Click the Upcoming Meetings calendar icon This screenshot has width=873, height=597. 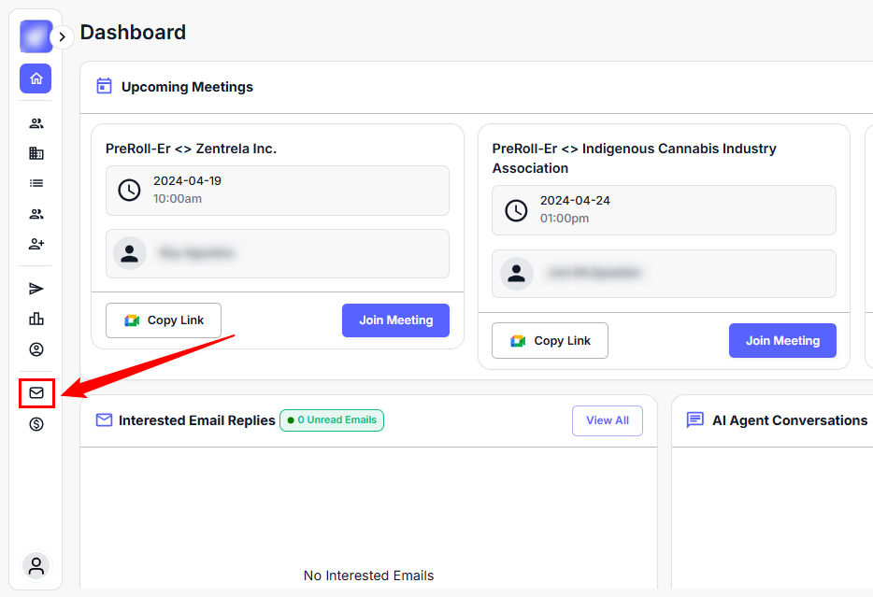point(105,87)
